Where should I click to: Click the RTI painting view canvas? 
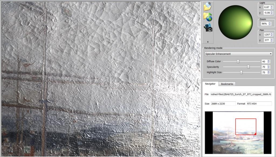coord(101,79)
